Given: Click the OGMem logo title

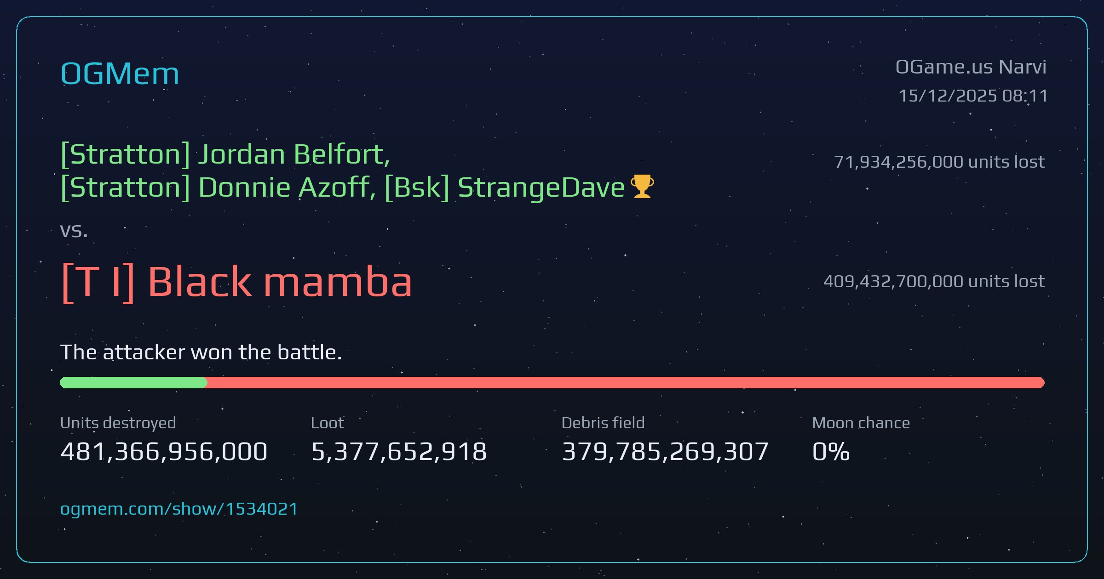Looking at the screenshot, I should 120,74.
